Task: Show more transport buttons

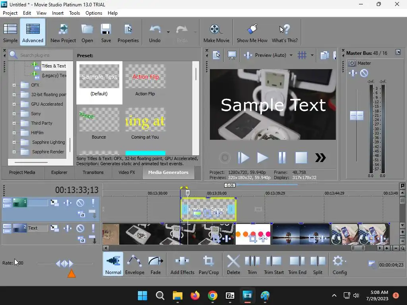Action: 320,158
